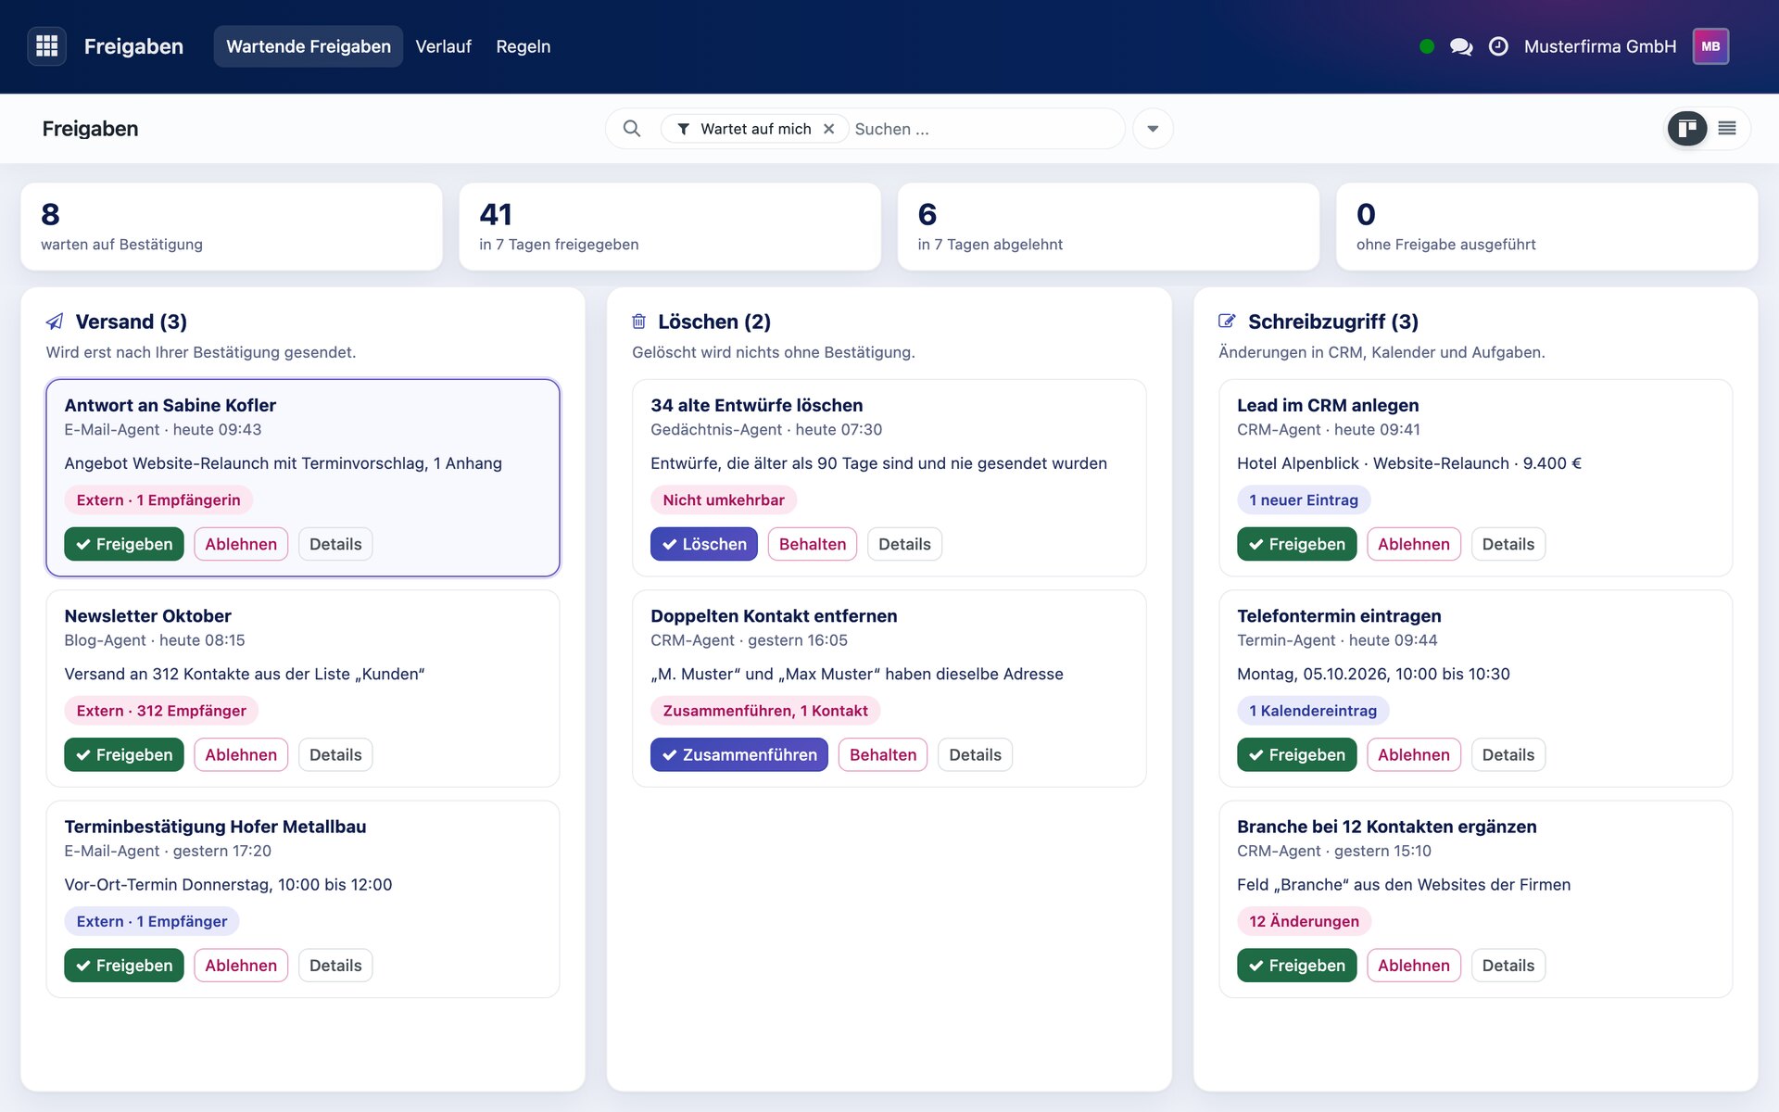This screenshot has width=1779, height=1112.
Task: Click '0 ohne Freigabe ausgeführt' card
Action: 1546,226
